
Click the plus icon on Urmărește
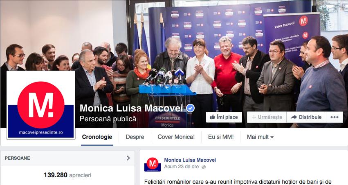click(x=254, y=117)
